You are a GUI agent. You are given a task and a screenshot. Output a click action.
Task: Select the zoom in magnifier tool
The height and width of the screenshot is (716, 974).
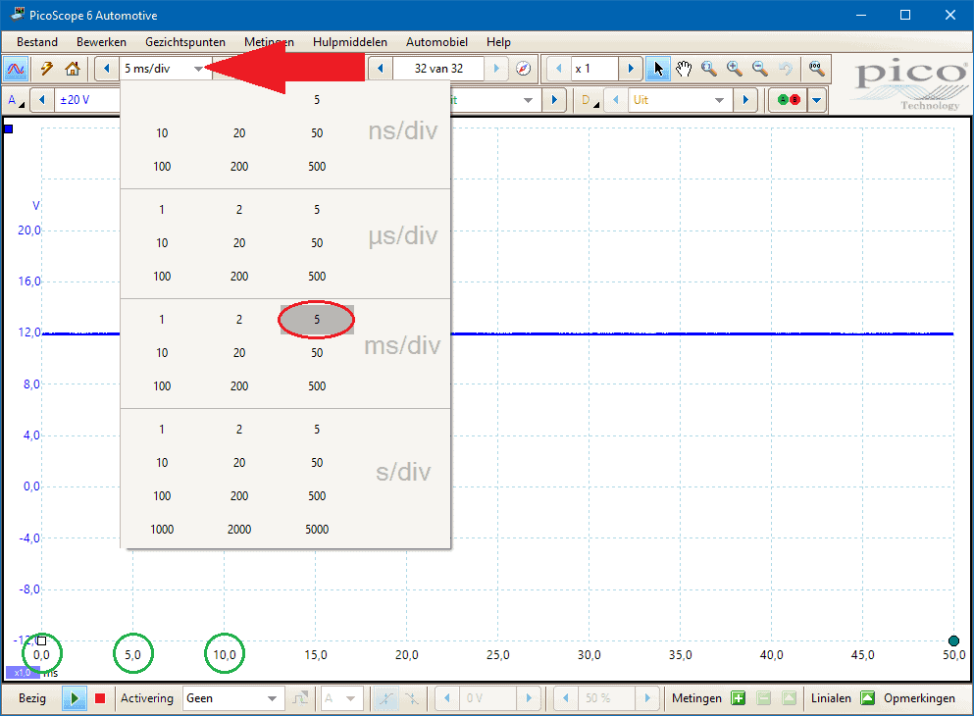[x=735, y=69]
